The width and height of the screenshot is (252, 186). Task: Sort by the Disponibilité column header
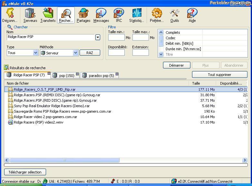pos(231,83)
